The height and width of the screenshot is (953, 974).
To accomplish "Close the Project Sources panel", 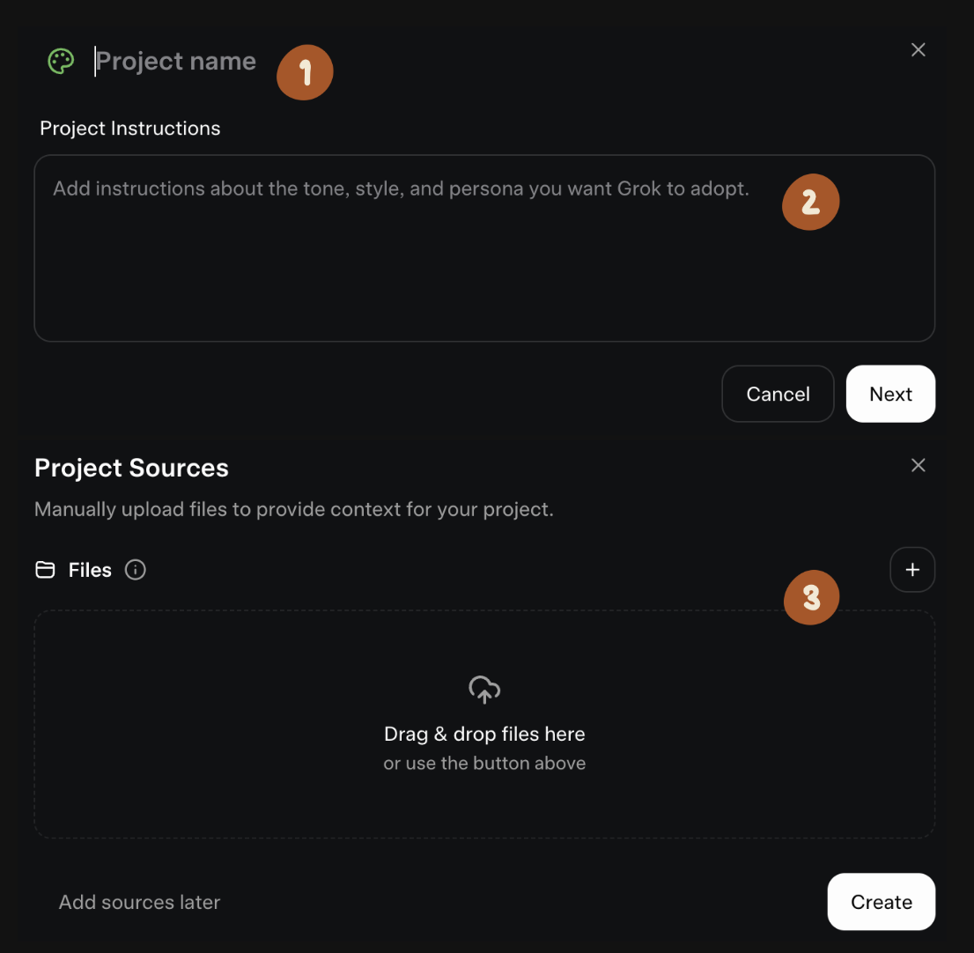I will 918,465.
